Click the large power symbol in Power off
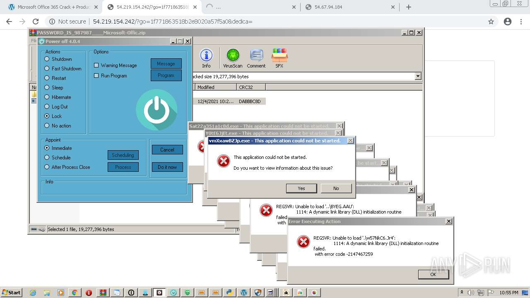Screen dimensions: 530x298 pos(157,110)
